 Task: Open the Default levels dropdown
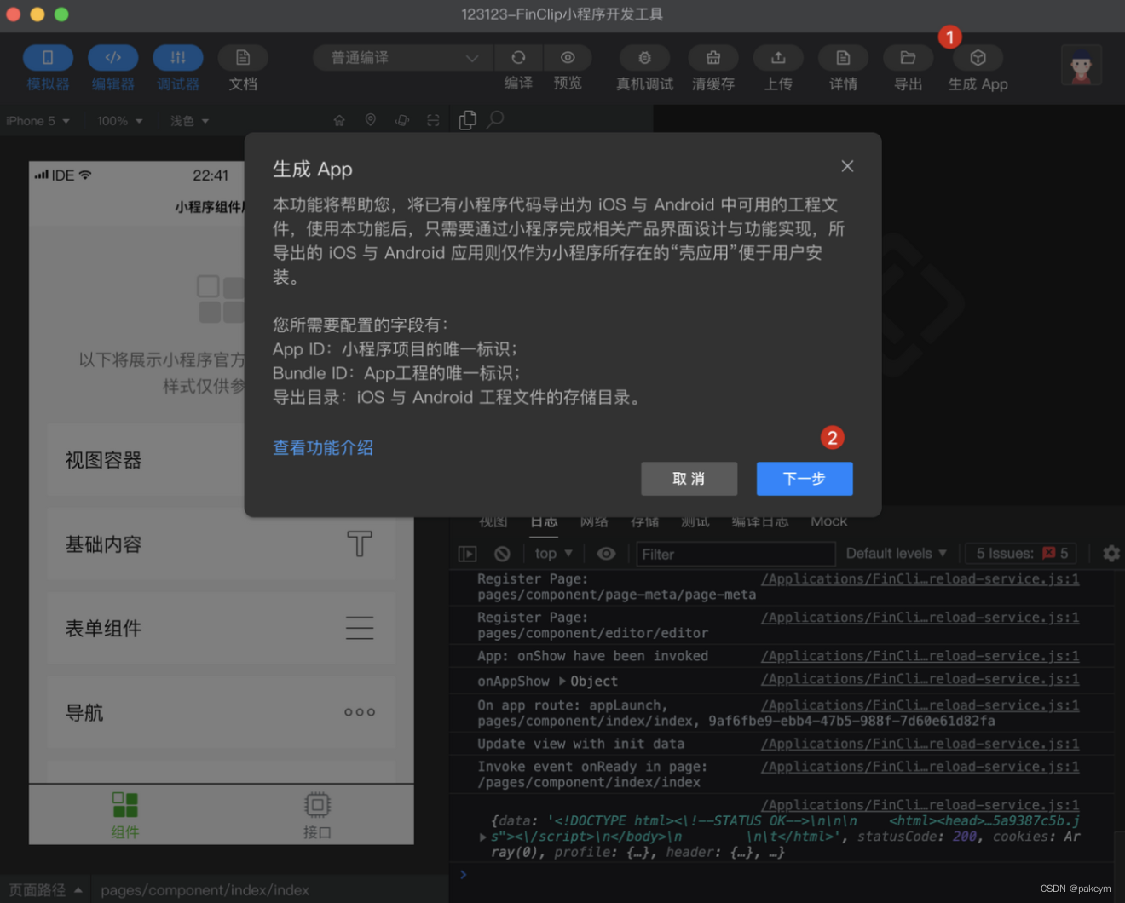coord(895,553)
